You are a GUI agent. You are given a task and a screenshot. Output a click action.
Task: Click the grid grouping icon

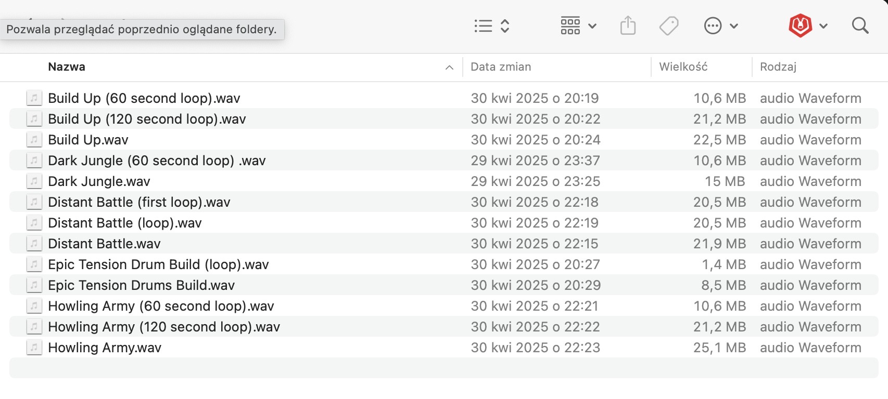[x=570, y=25]
